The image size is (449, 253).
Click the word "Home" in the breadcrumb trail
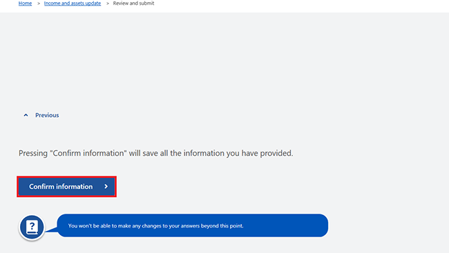(x=25, y=3)
